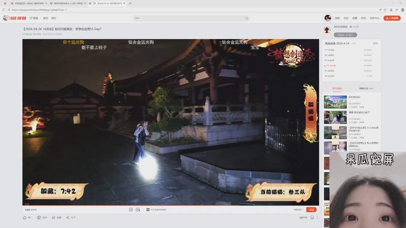
Task: Open the third recommended video thumbnail
Action: [x=335, y=132]
